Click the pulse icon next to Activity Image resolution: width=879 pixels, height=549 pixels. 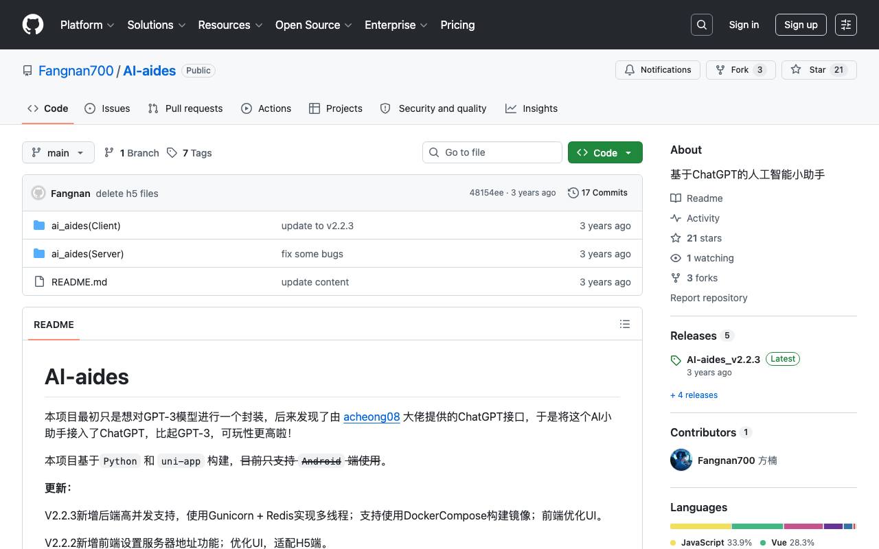point(676,218)
